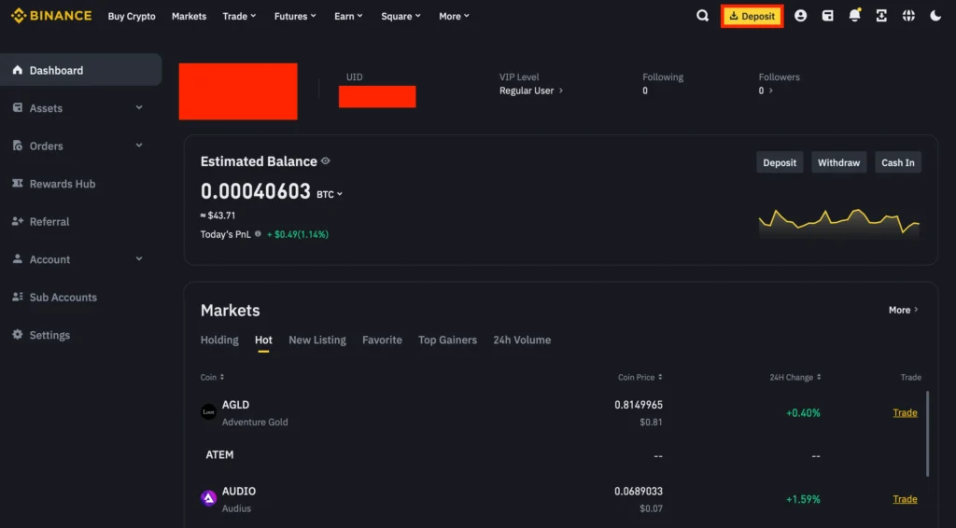Image resolution: width=956 pixels, height=528 pixels.
Task: Open the notifications bell icon
Action: coord(855,15)
